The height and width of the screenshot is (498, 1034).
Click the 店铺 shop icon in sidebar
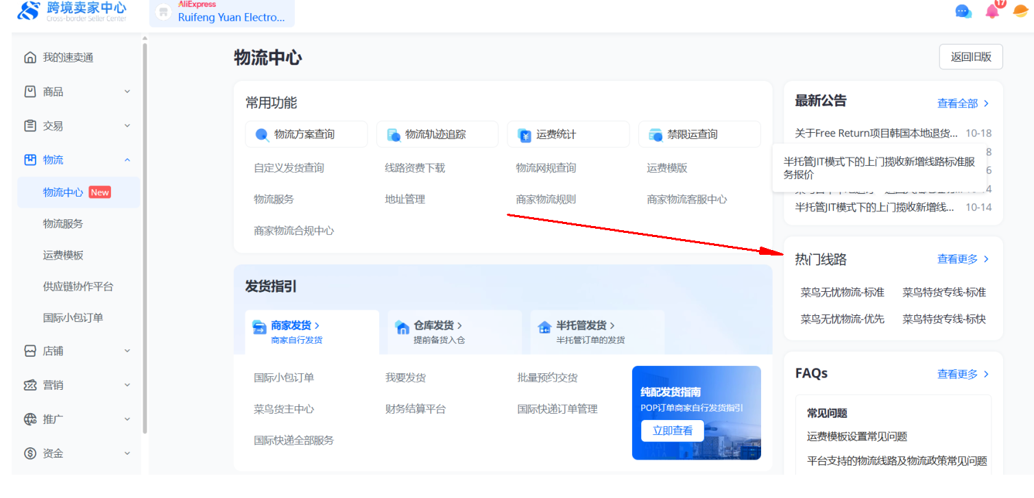29,351
